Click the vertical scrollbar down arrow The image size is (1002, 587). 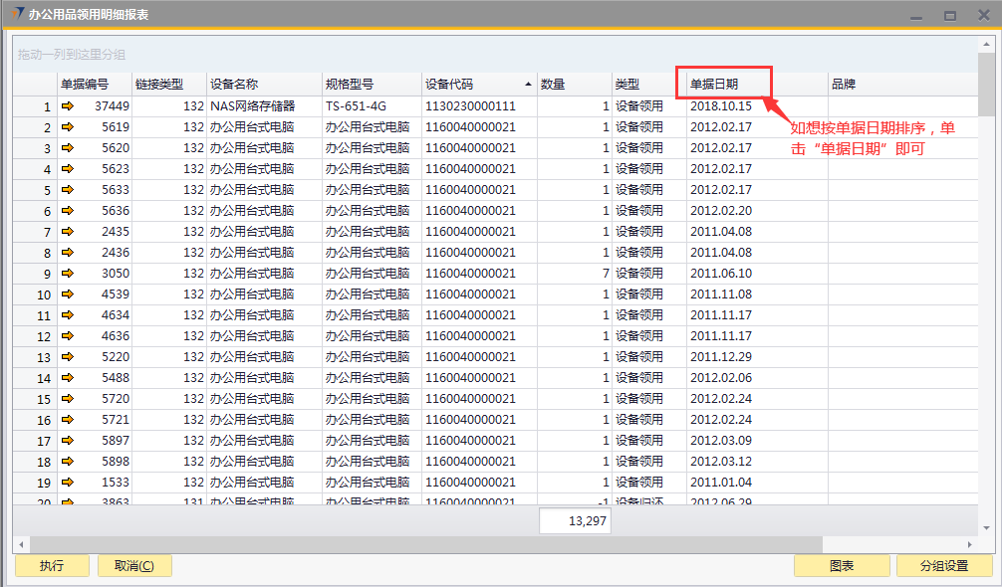tap(986, 527)
